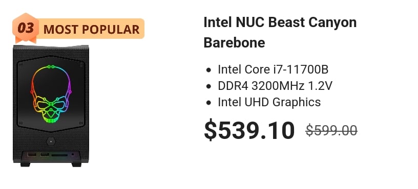The height and width of the screenshot is (189, 418).
Task: Click the audio jack on PC front
Action: click(73, 154)
